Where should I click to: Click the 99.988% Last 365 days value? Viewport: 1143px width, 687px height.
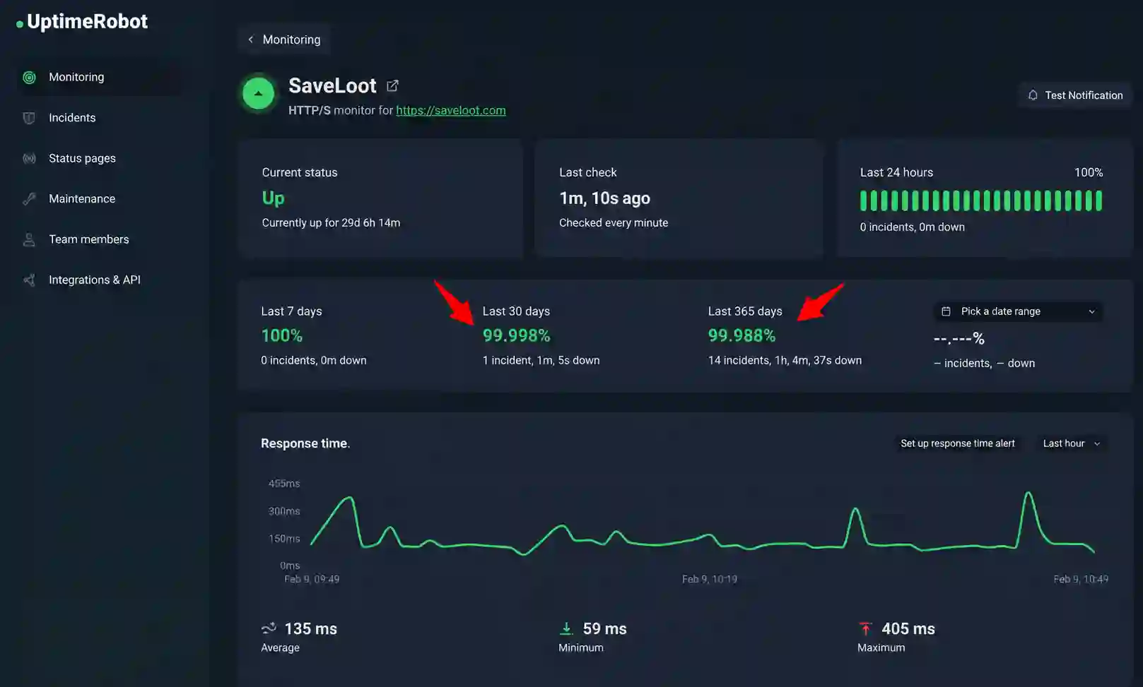click(742, 335)
